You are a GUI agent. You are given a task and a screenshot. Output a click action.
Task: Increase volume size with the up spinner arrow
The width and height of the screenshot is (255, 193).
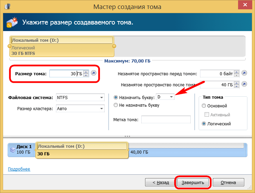click(86, 72)
